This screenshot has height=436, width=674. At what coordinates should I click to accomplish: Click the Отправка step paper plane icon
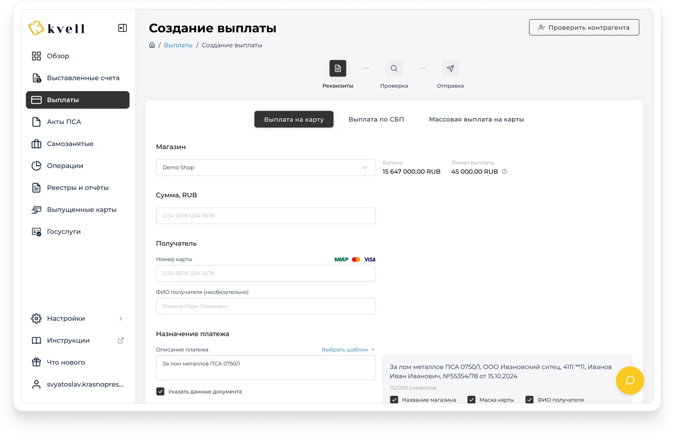tap(450, 69)
